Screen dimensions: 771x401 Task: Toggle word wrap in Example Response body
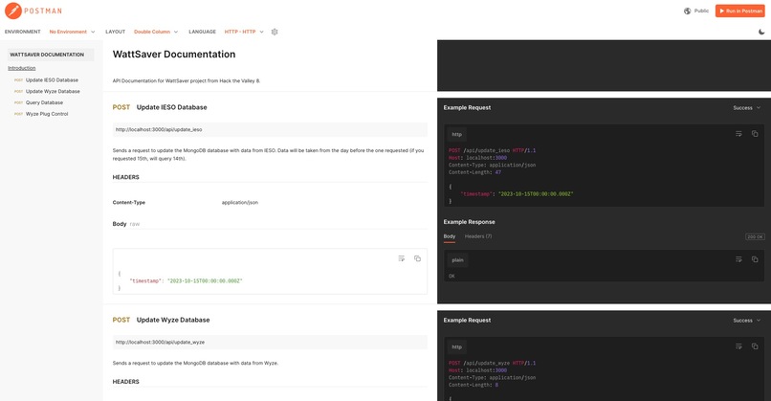(x=738, y=259)
